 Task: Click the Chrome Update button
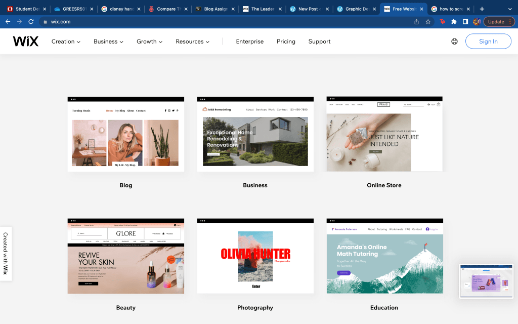click(x=499, y=22)
